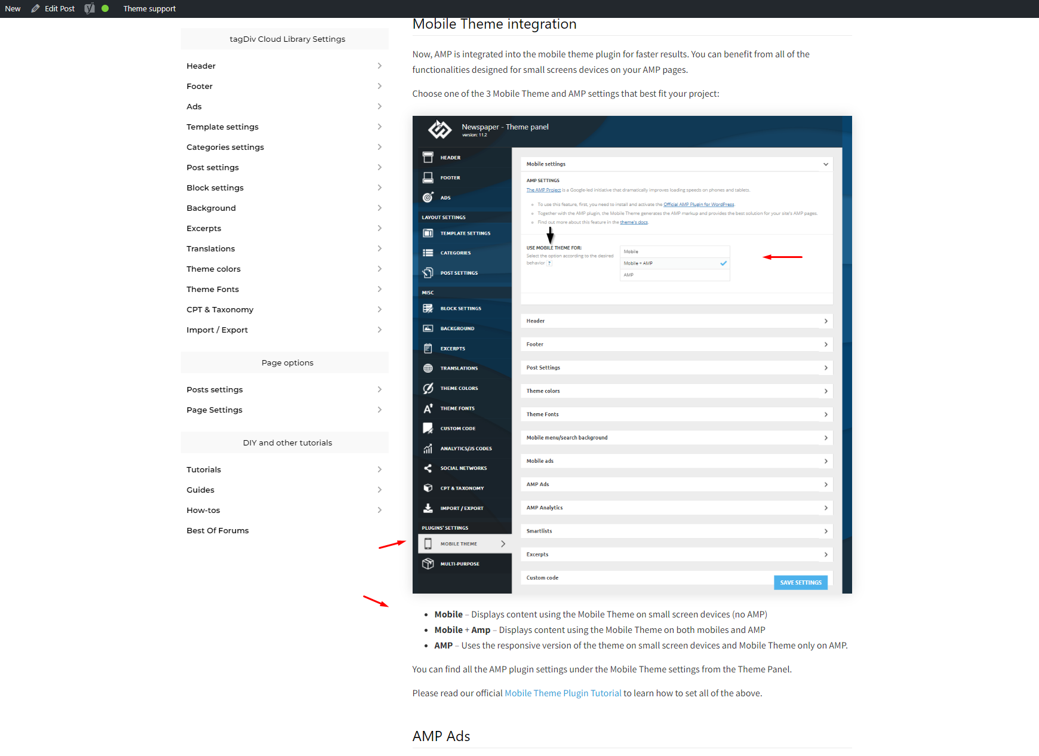This screenshot has width=1039, height=756.
Task: Click FOOTER icon in Theme panel screenshot
Action: [x=428, y=177]
